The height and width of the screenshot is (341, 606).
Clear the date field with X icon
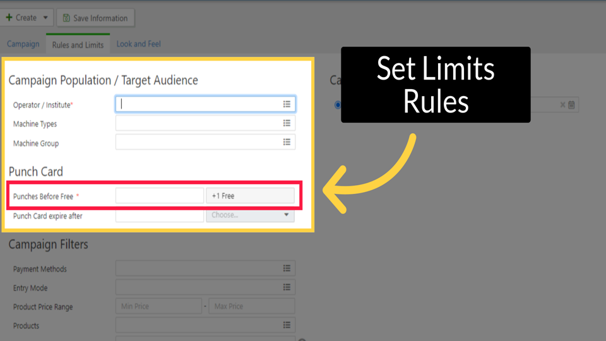[x=562, y=105]
